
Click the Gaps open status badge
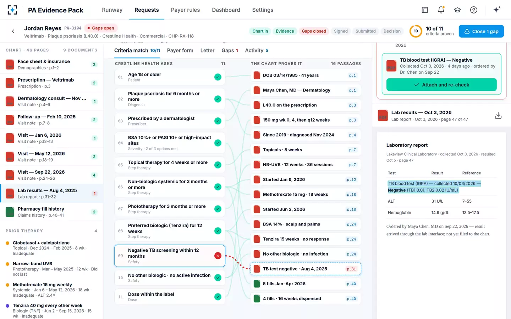point(101,28)
